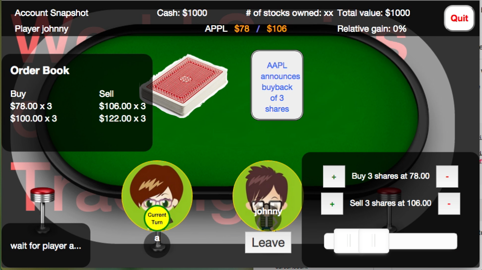Click the $122.00 x 3 sell entry

coord(122,119)
